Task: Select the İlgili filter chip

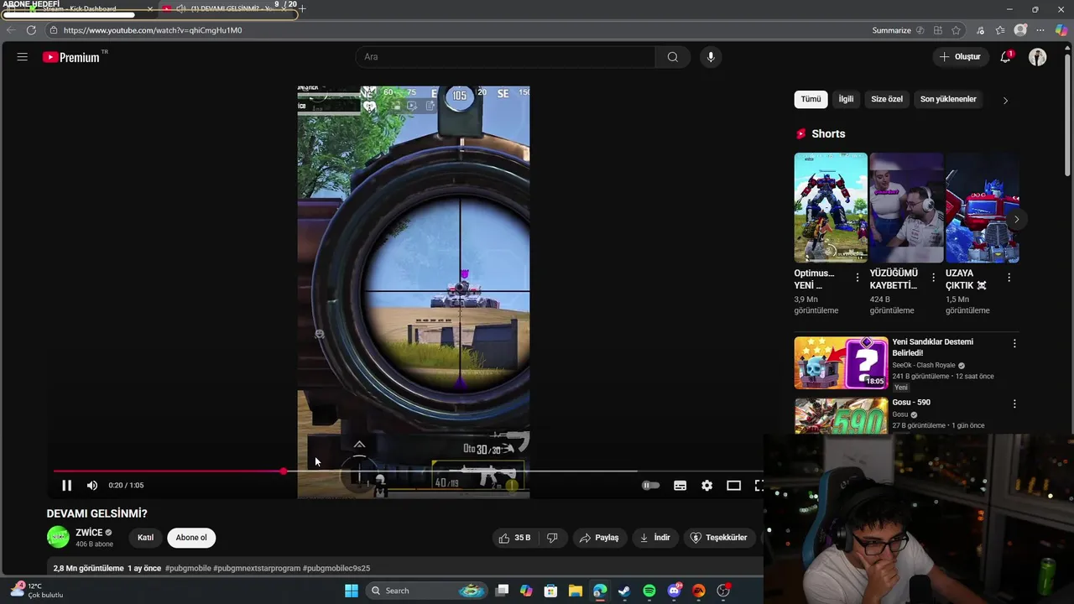Action: (846, 99)
